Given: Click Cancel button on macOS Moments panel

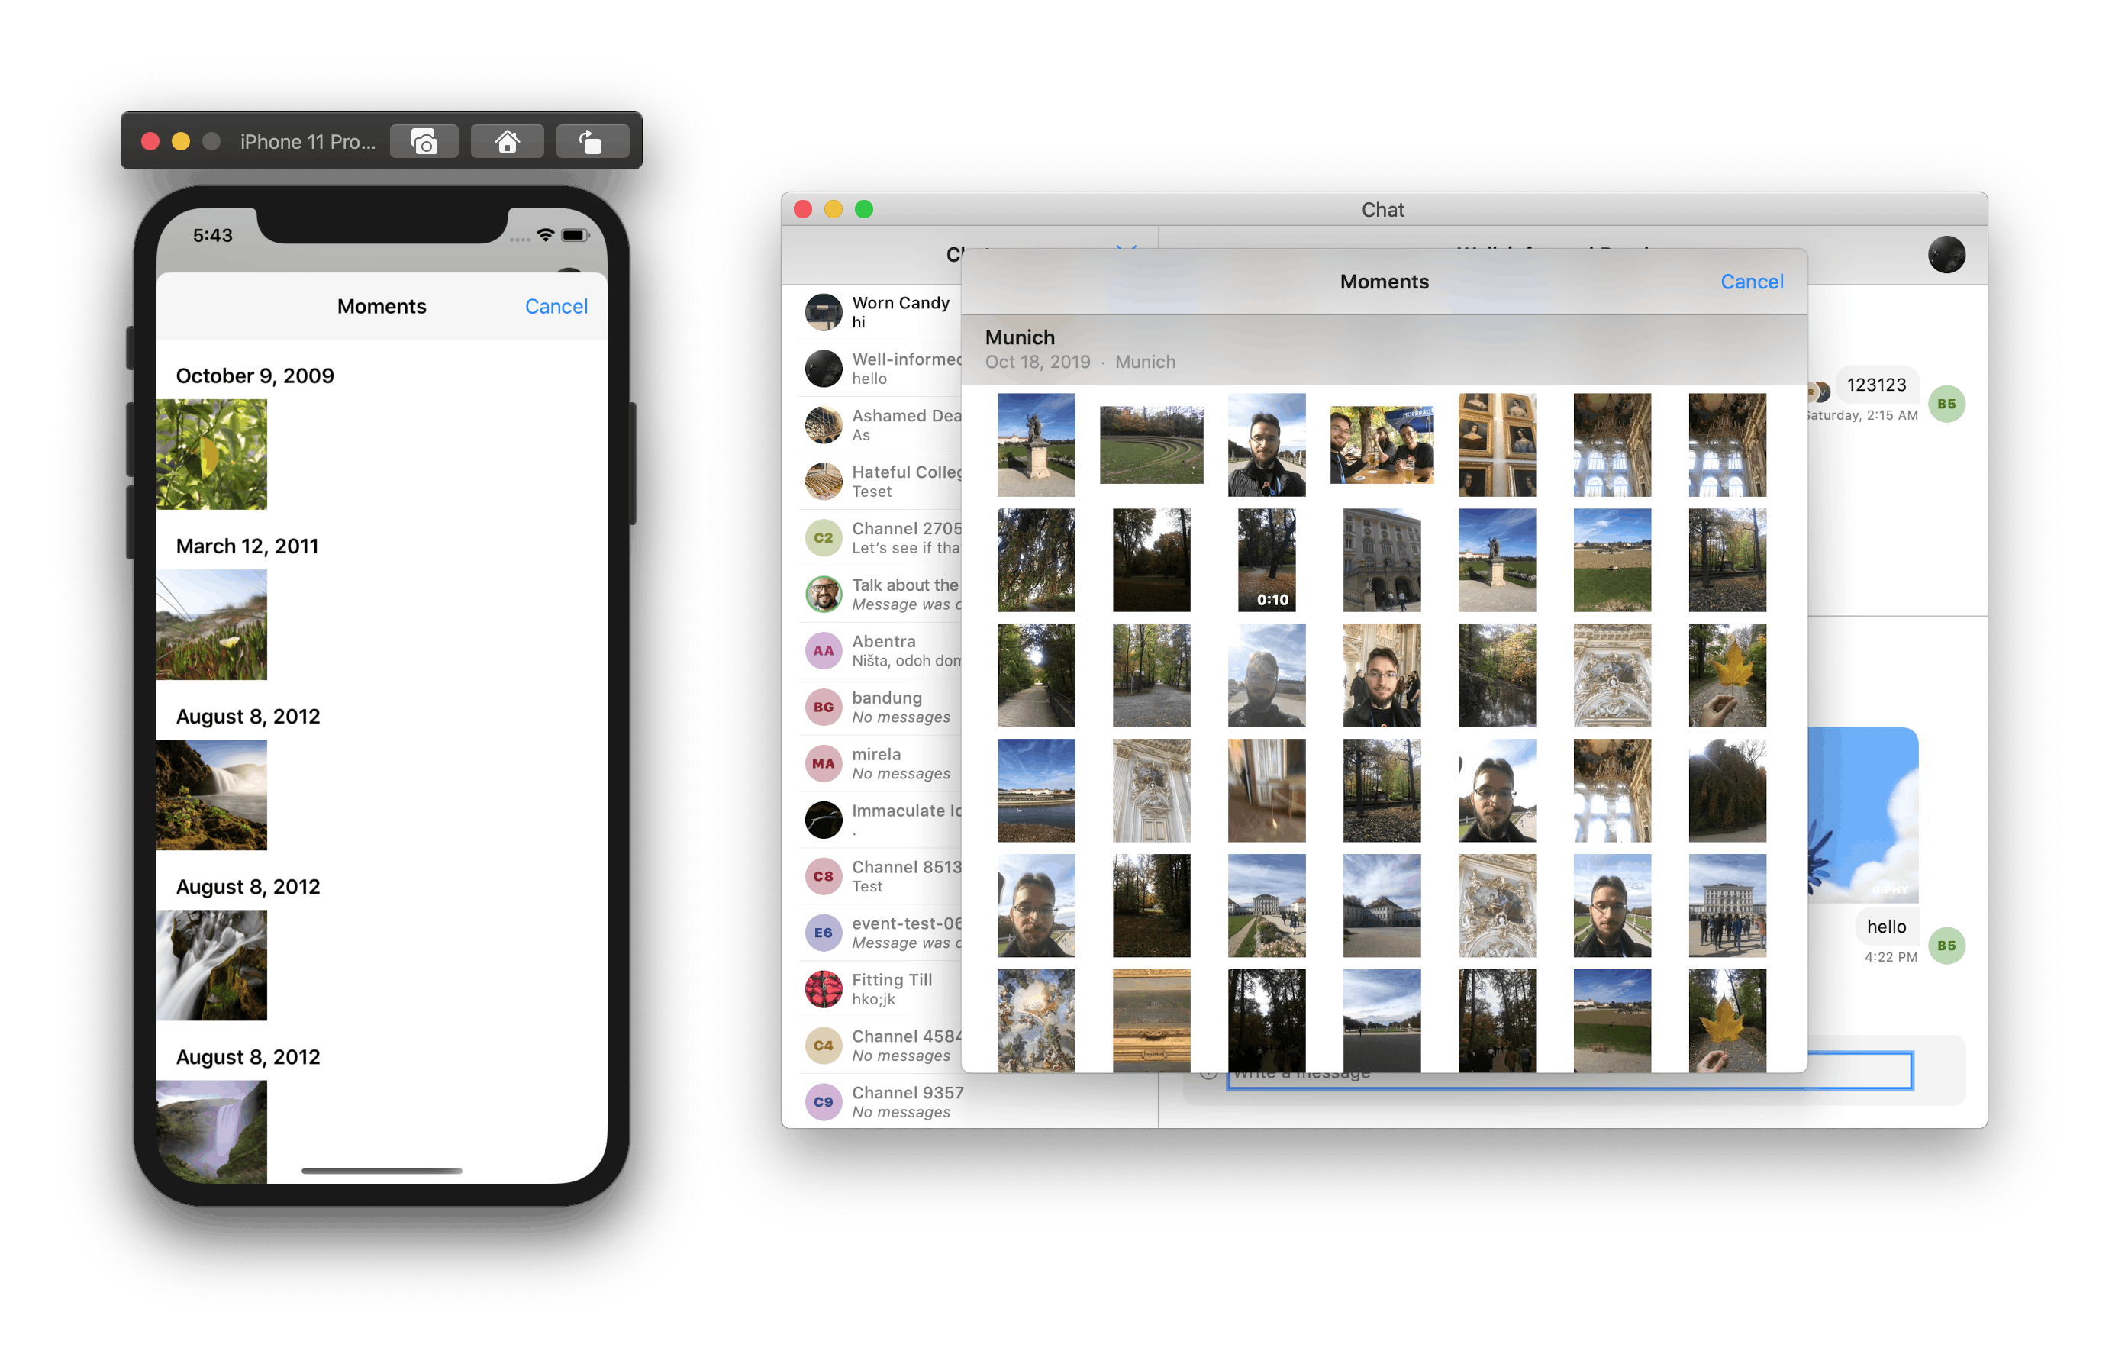Looking at the screenshot, I should pos(1750,280).
